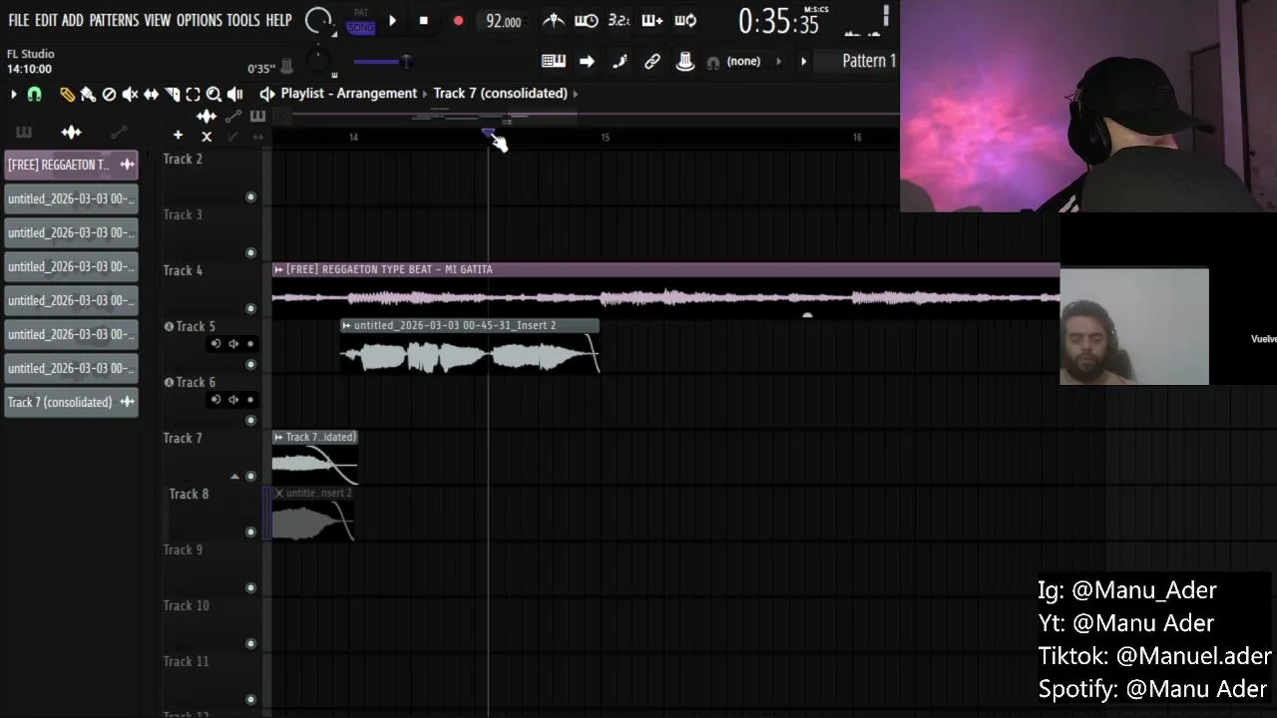Toggle the countdown before recording icon
Screen dimensions: 1277x718
(x=619, y=20)
